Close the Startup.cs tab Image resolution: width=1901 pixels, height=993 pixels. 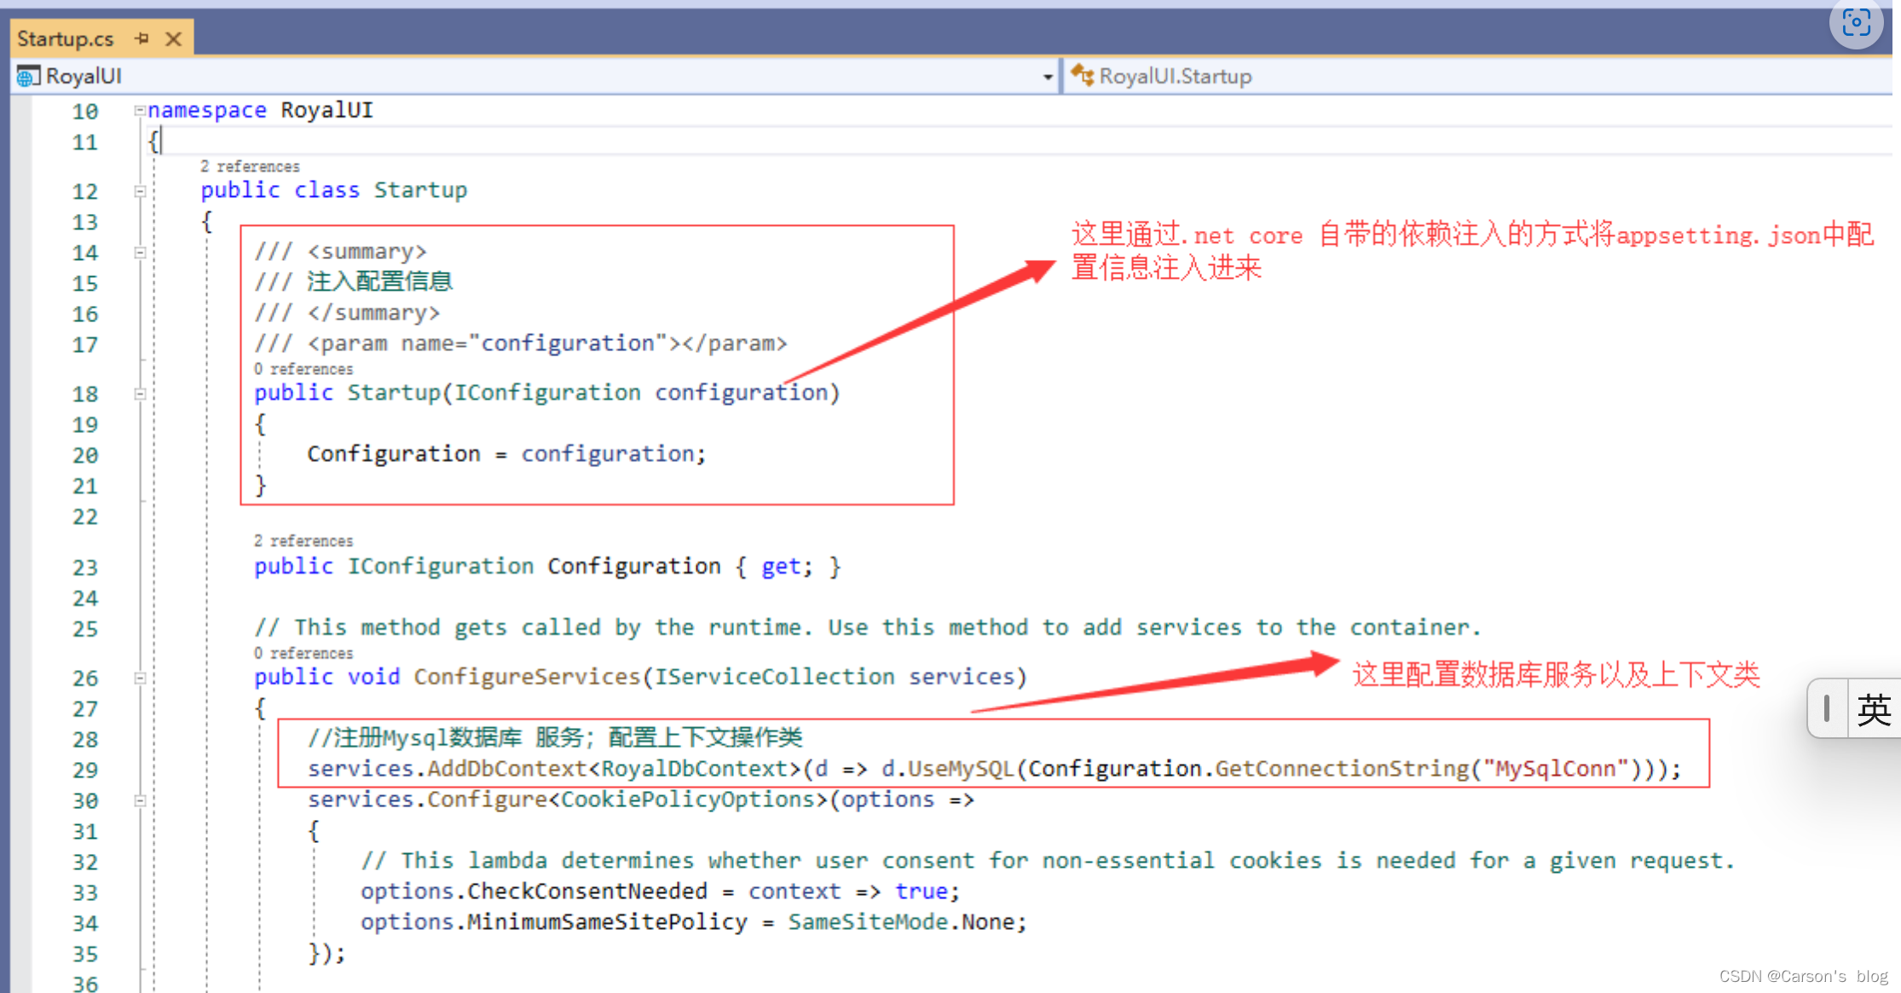(x=173, y=39)
